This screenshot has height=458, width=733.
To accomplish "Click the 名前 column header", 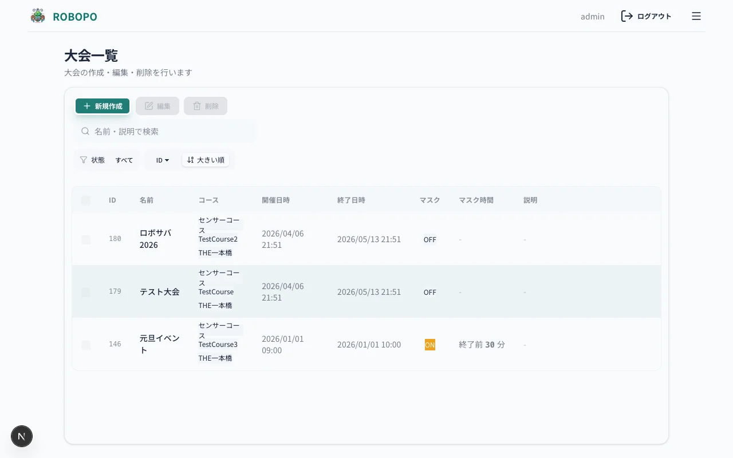I will pos(147,200).
